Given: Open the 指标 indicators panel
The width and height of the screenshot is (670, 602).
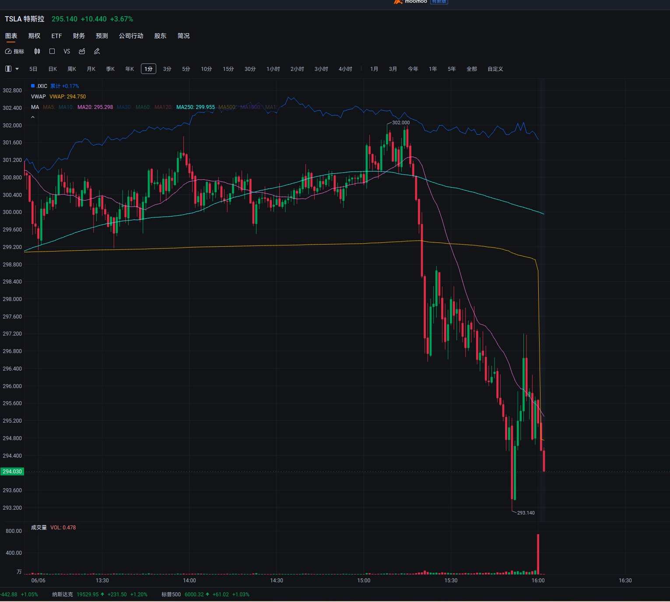Looking at the screenshot, I should pos(14,51).
